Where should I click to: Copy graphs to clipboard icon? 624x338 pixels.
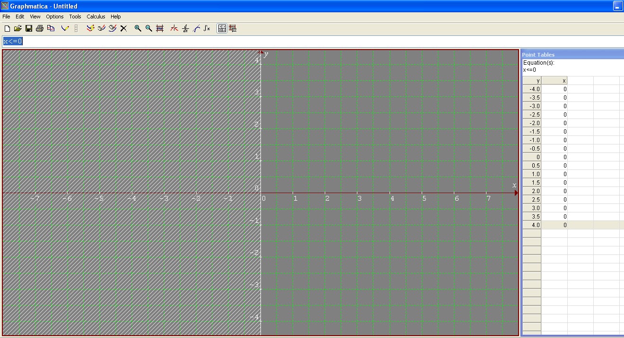(x=51, y=28)
